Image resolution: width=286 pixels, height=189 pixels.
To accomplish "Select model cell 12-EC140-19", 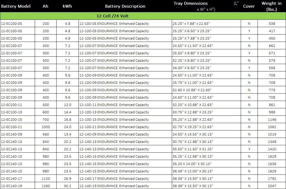I will pos(18,186).
